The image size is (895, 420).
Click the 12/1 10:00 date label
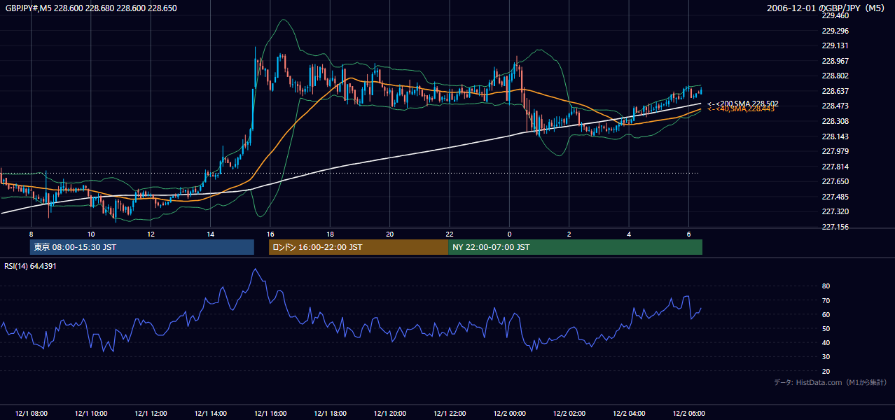pos(90,414)
